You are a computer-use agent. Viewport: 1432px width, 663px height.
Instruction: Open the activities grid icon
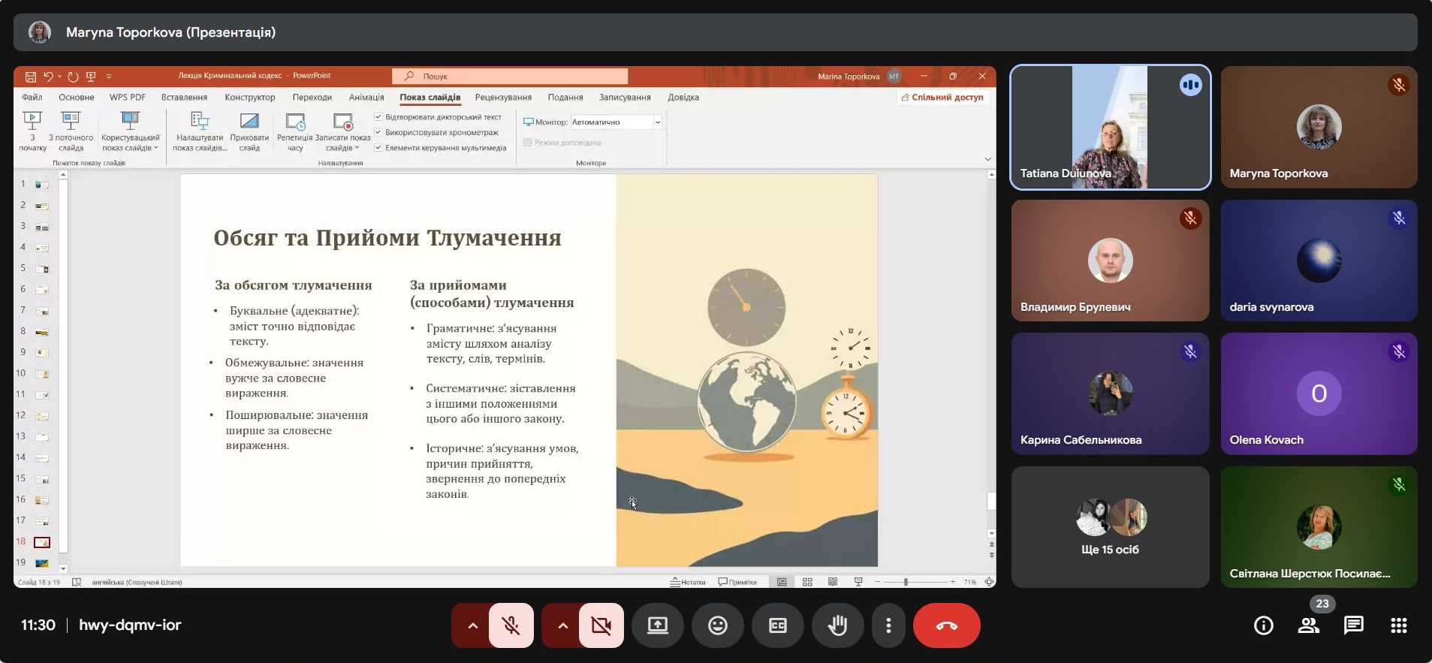click(1398, 625)
